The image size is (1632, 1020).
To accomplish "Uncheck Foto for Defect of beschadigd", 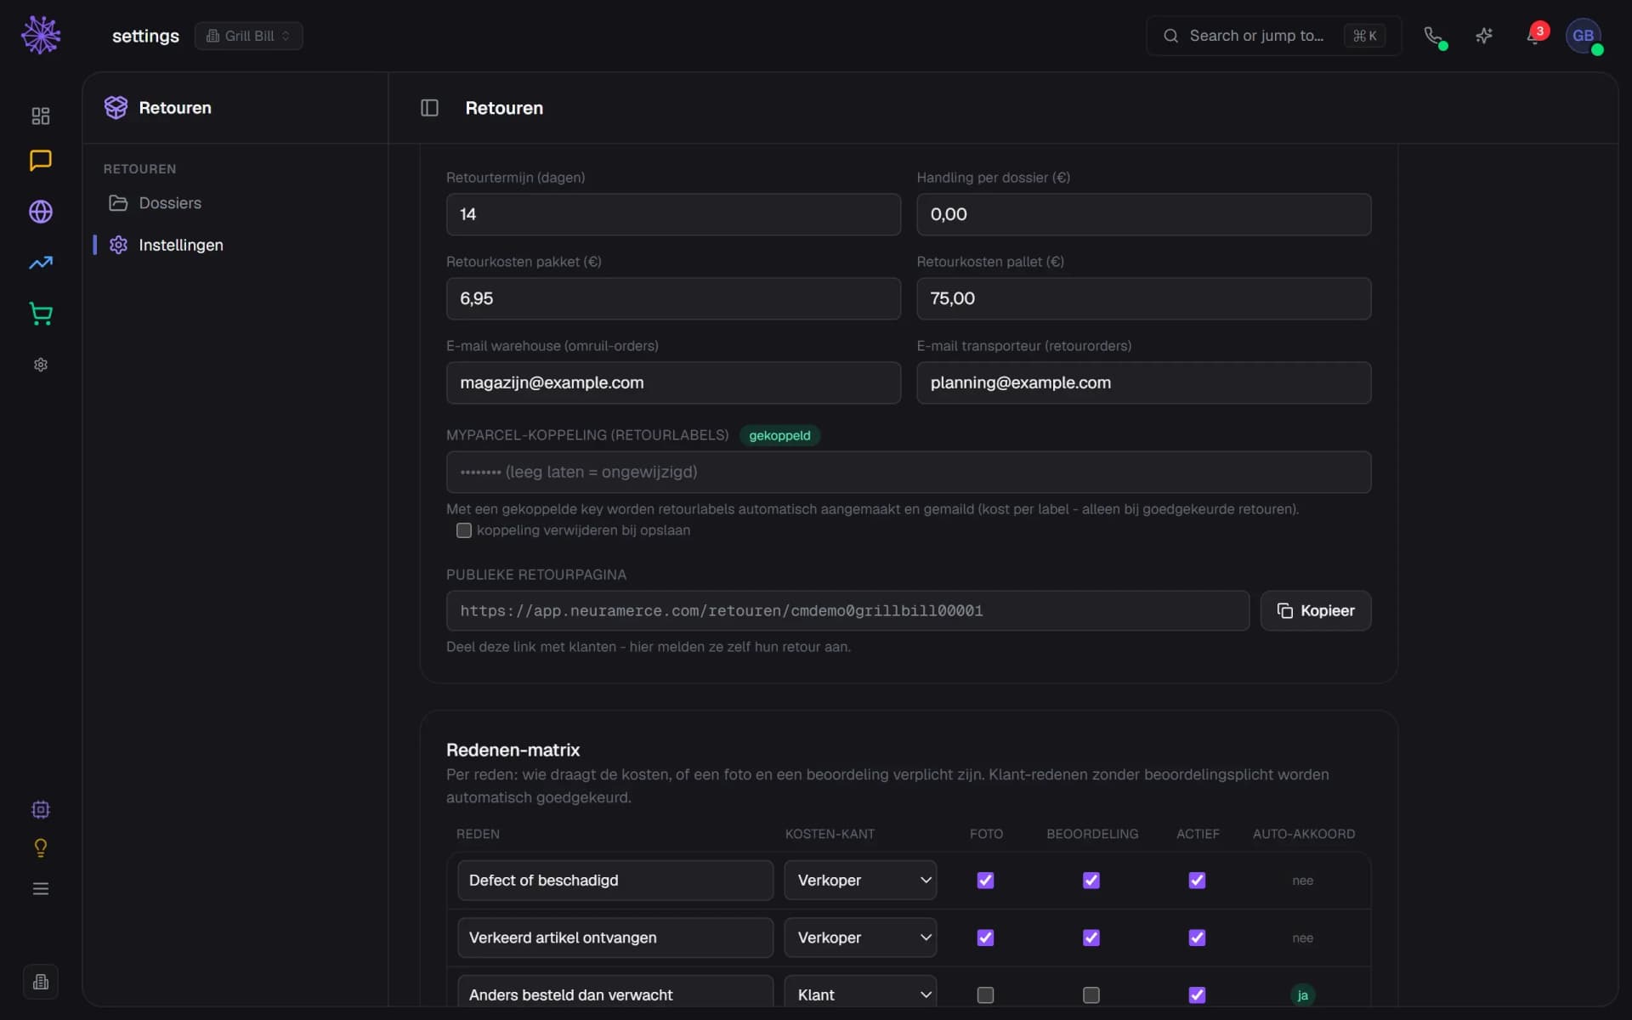I will click(985, 881).
